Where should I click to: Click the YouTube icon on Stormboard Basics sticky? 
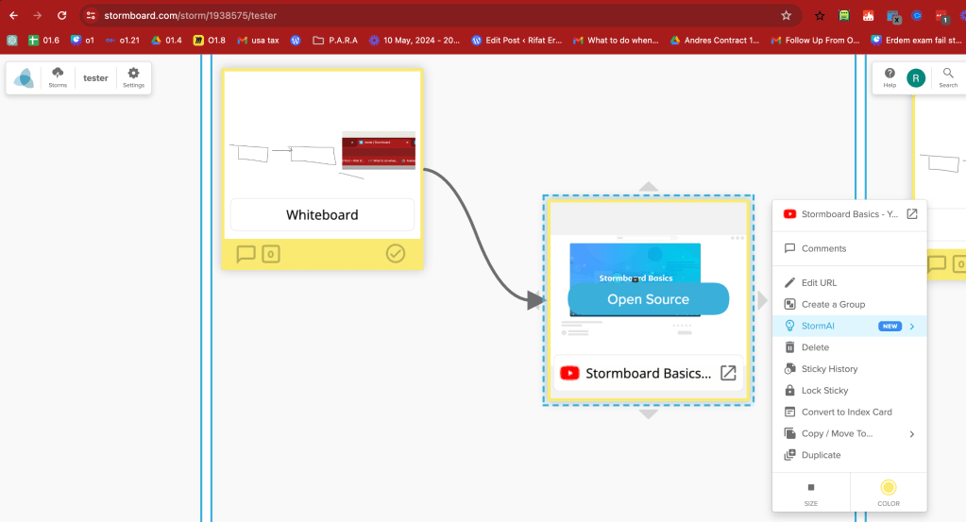569,373
